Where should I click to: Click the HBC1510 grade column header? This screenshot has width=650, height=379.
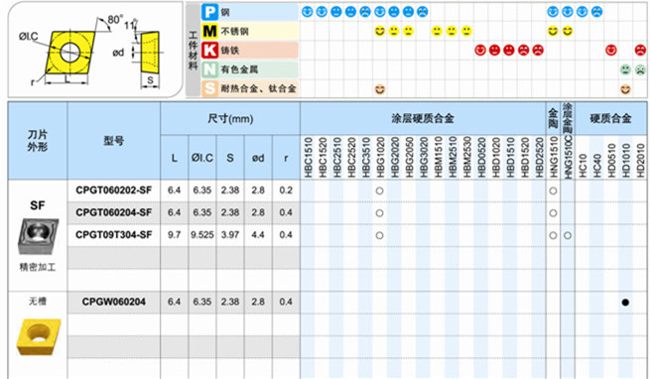(x=308, y=158)
